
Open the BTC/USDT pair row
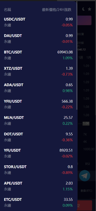(38, 55)
